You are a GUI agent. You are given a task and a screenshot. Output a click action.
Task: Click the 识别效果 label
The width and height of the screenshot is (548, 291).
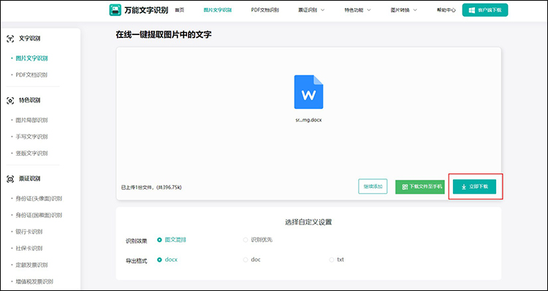pyautogui.click(x=137, y=241)
